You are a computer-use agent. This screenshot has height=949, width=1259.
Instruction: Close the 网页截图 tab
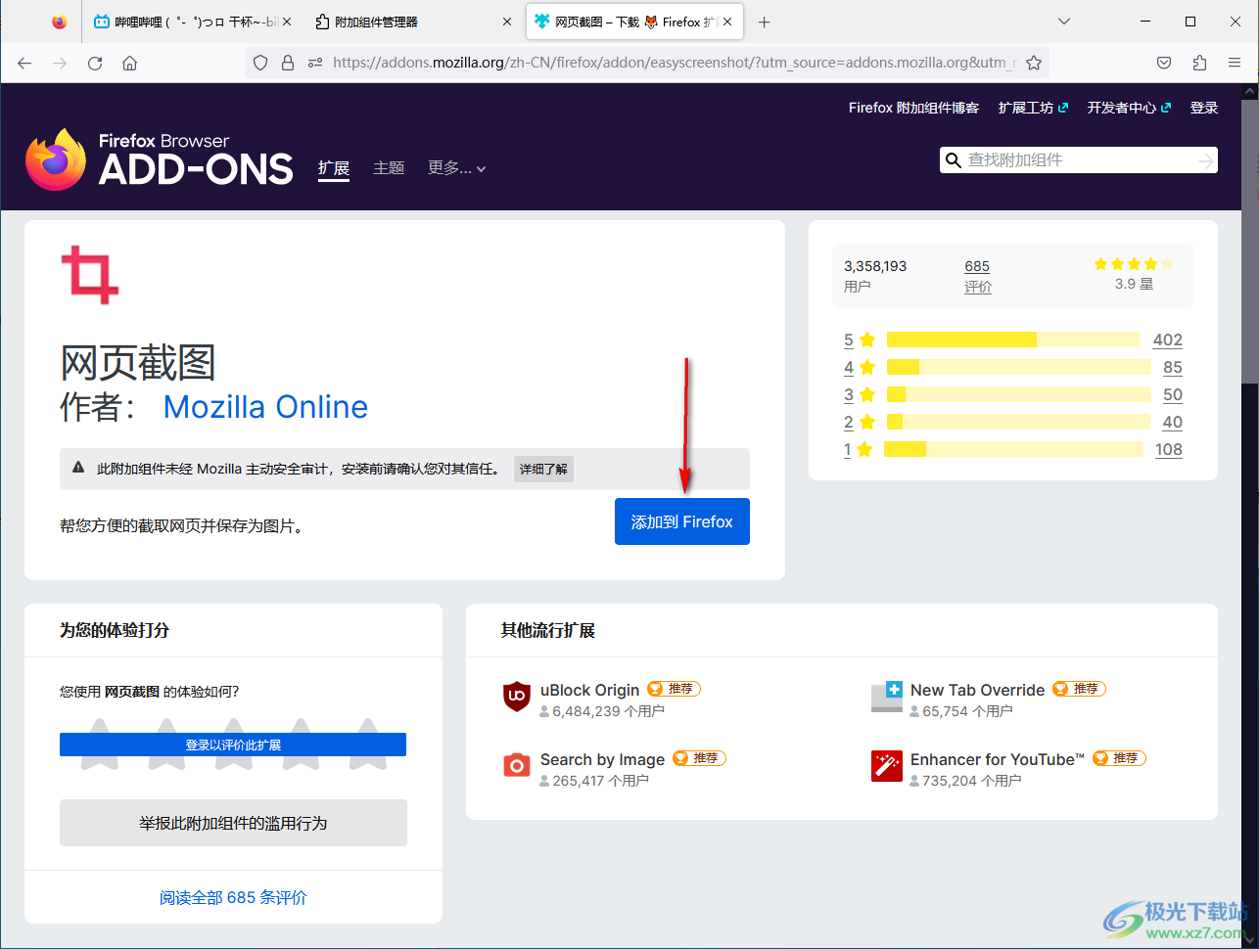pyautogui.click(x=727, y=22)
